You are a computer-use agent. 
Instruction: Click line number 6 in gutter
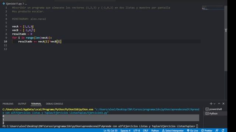point(6,26)
